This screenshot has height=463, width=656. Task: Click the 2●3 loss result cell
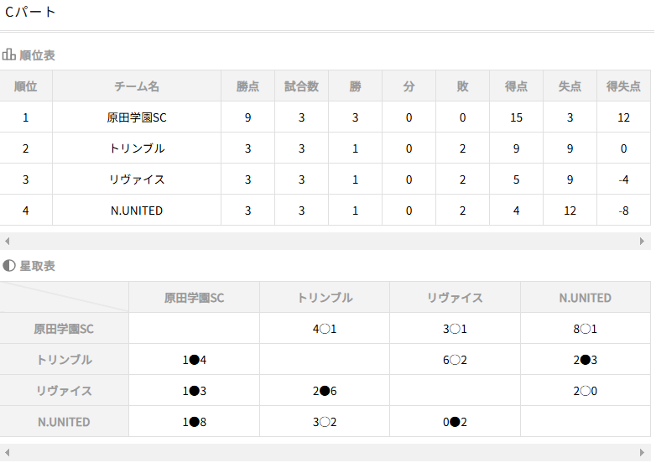point(586,360)
